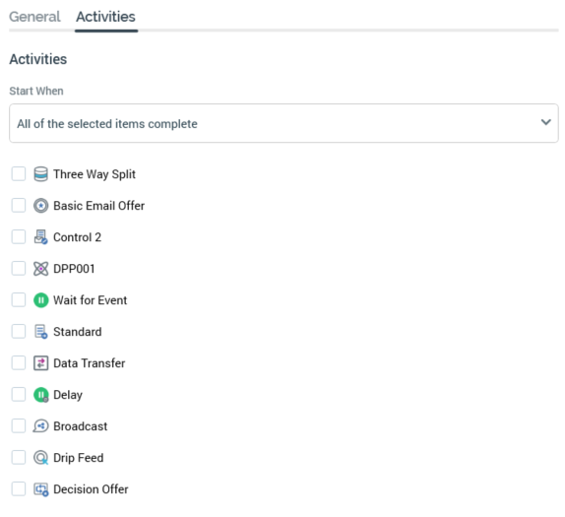Expand the dropdown chevron arrow
The width and height of the screenshot is (565, 517).
(x=546, y=122)
